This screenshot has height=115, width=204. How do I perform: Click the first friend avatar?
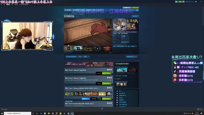118,84
